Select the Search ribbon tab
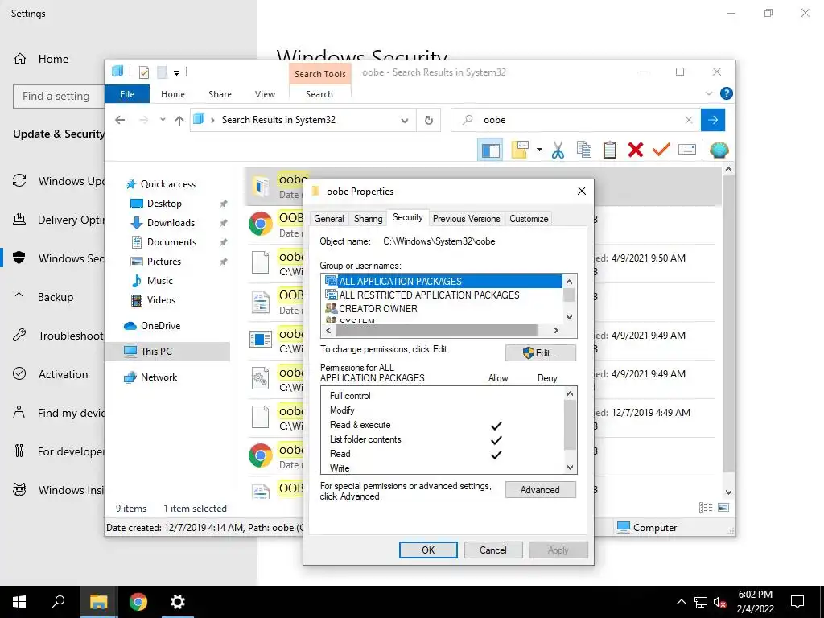The height and width of the screenshot is (618, 824). (319, 94)
